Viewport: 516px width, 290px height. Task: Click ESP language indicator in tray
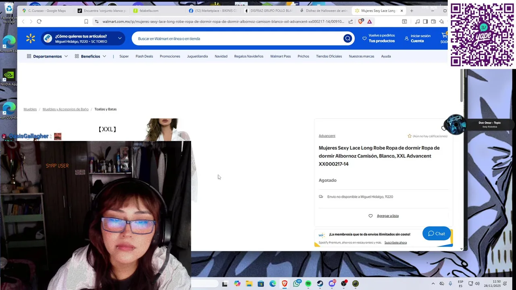click(460, 284)
